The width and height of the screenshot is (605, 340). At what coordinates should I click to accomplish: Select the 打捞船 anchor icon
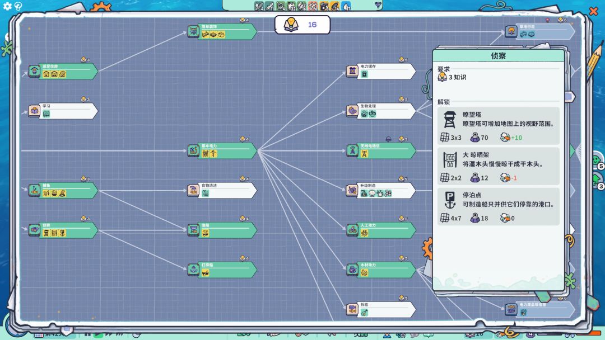(193, 270)
